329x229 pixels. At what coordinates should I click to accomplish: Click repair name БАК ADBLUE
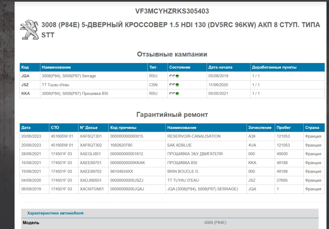point(179,145)
